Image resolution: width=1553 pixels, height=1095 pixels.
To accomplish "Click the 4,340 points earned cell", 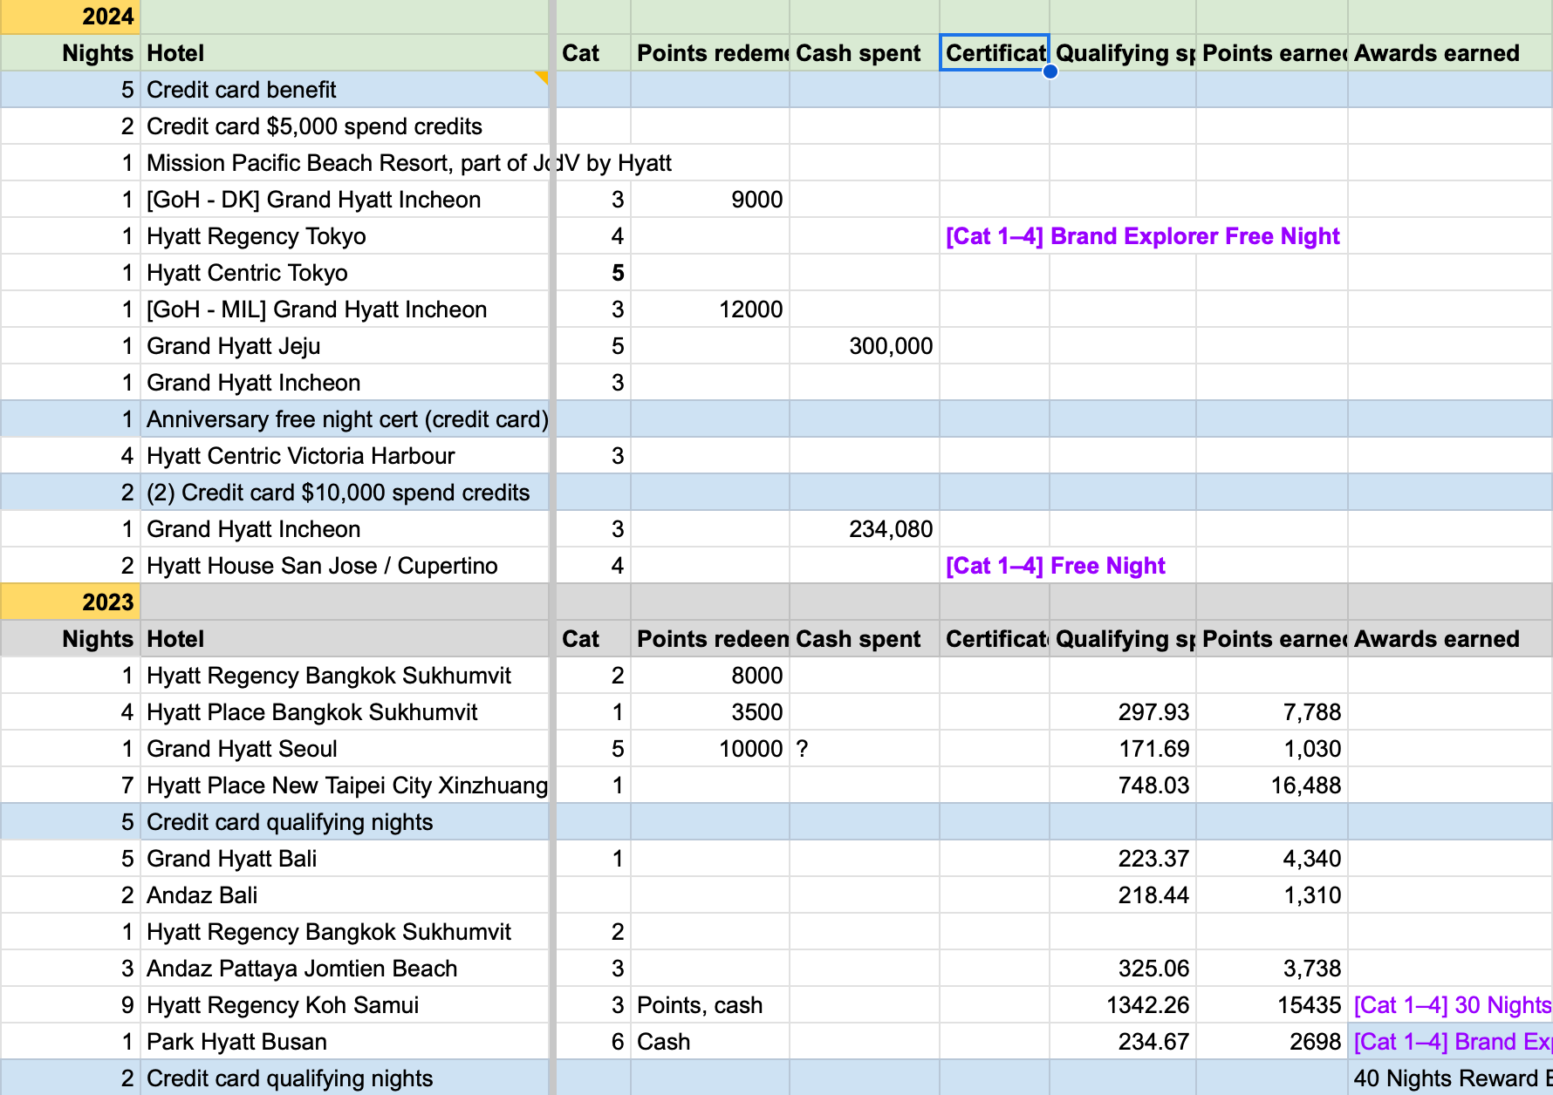I will (x=1271, y=859).
